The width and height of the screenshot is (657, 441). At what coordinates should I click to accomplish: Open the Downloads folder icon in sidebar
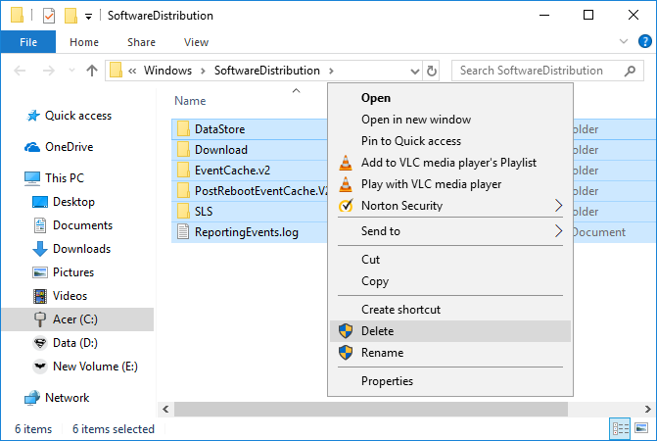click(x=40, y=249)
